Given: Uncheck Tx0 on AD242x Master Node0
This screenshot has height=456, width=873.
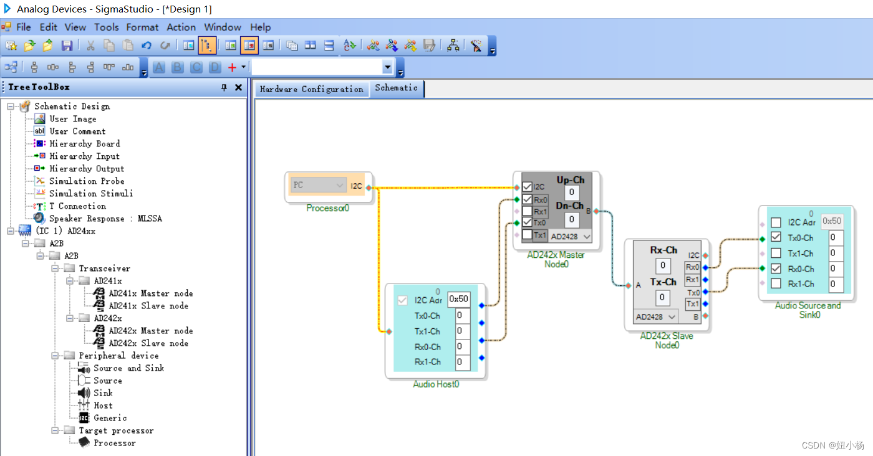Looking at the screenshot, I should pyautogui.click(x=528, y=222).
